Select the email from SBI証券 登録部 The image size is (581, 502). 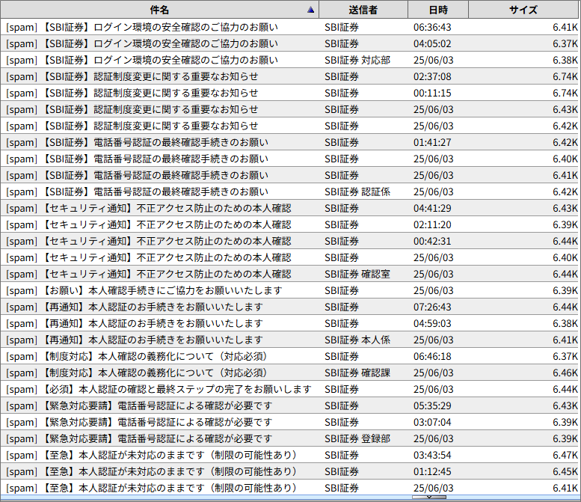[x=289, y=438]
